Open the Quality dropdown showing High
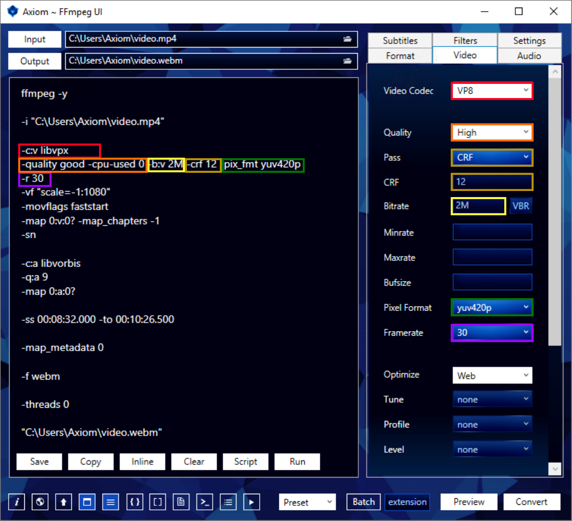 (492, 132)
